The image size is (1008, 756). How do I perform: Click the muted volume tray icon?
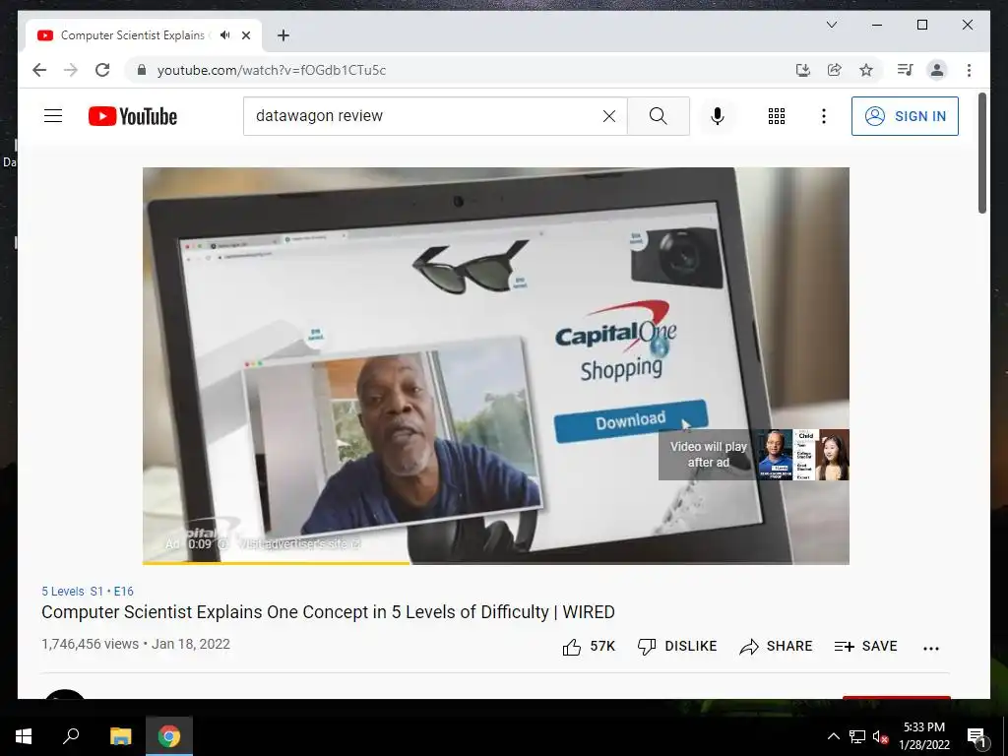880,736
